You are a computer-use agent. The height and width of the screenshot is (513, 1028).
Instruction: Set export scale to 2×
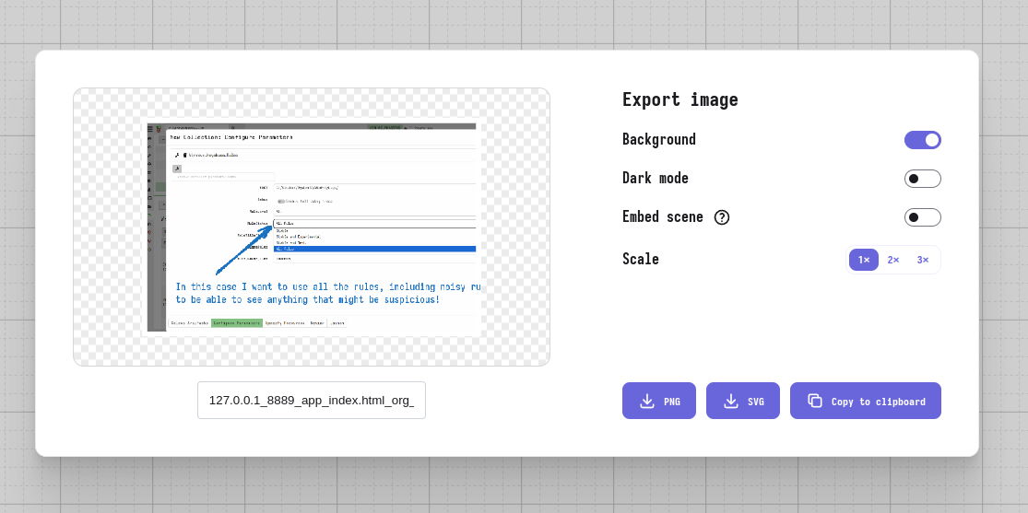pyautogui.click(x=893, y=260)
